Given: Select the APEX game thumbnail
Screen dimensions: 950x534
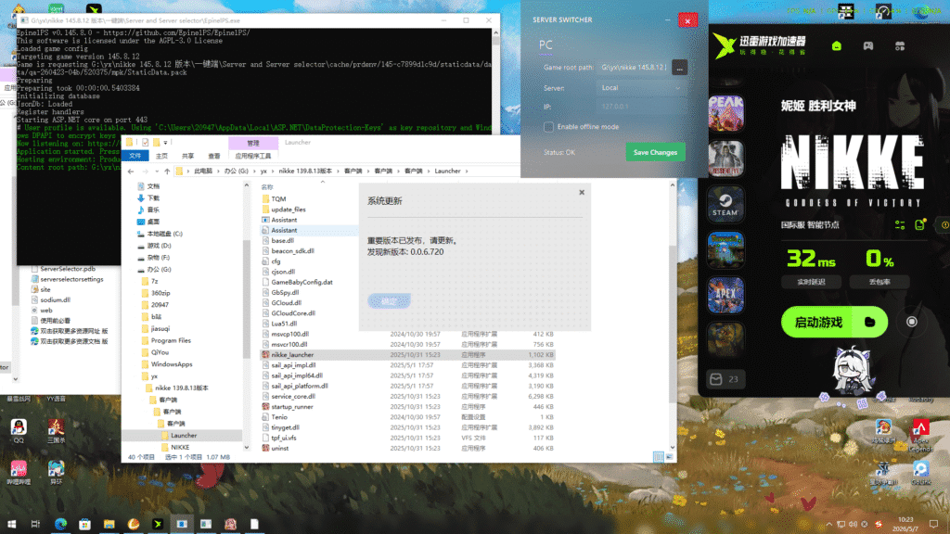Looking at the screenshot, I should pos(725,295).
